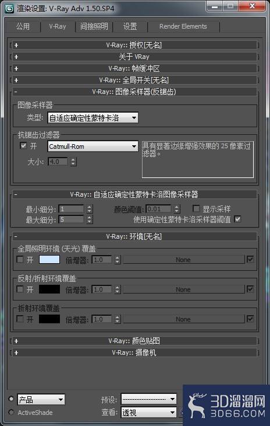This screenshot has height=426, width=270.
Task: Switch to the 公用 tab
Action: [x=23, y=26]
